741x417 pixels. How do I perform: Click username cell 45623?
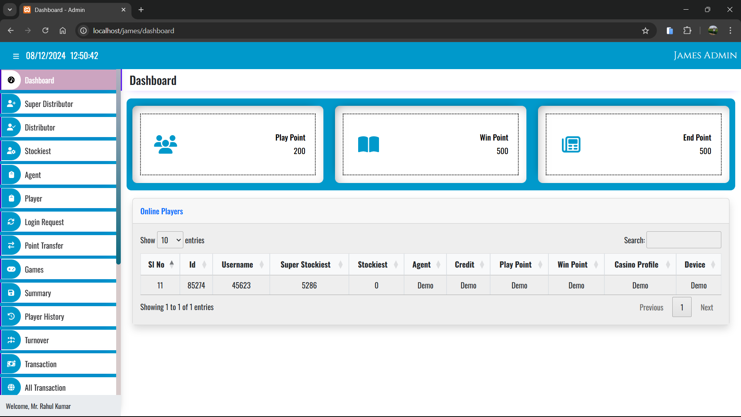point(241,285)
